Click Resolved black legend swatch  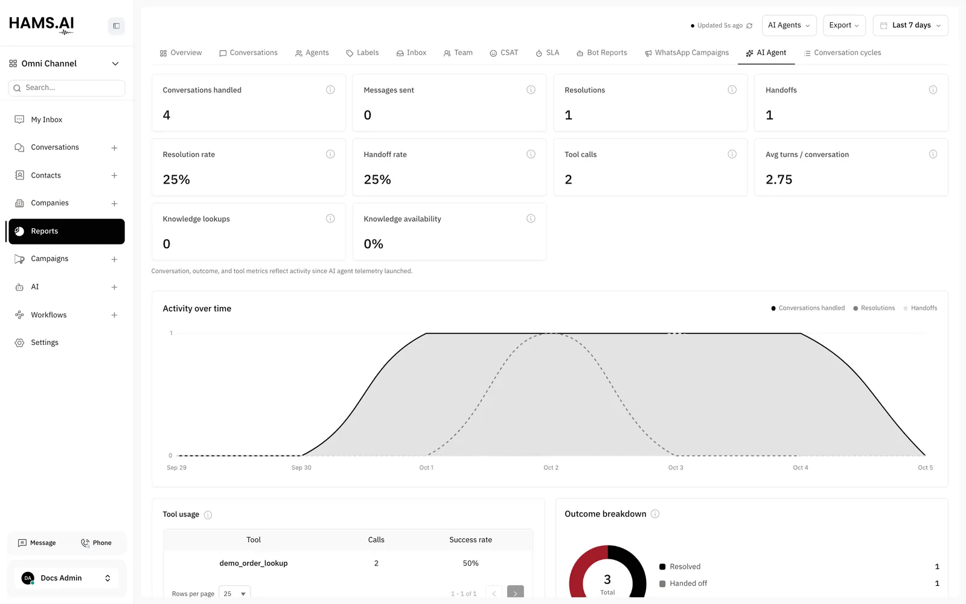662,567
